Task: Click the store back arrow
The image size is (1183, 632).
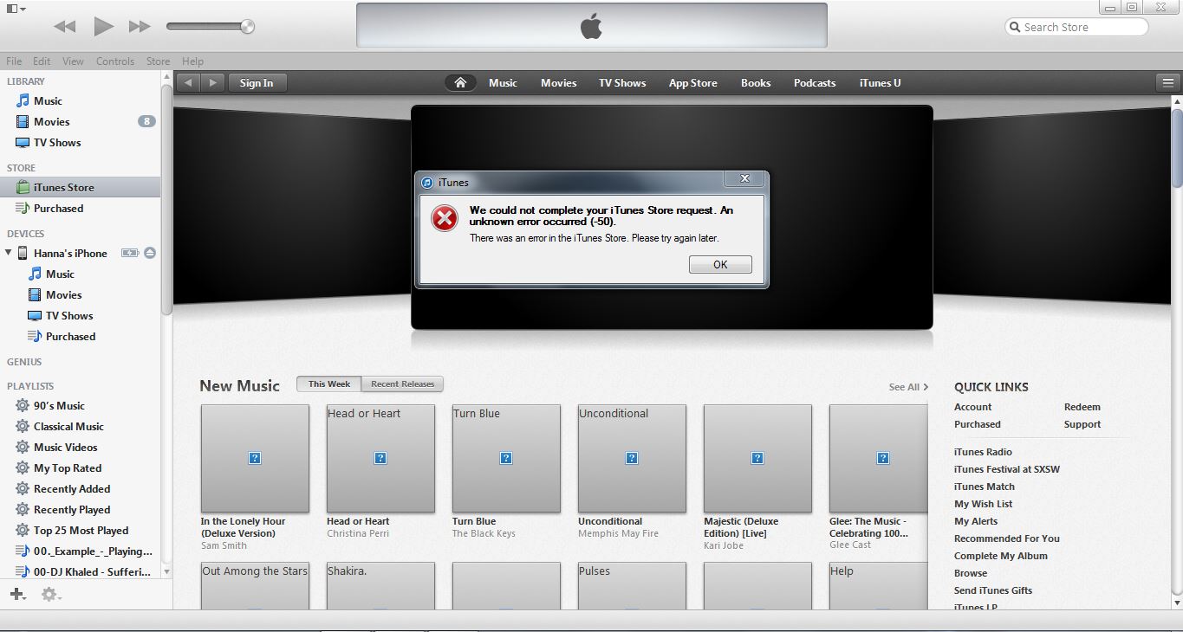Action: 188,83
